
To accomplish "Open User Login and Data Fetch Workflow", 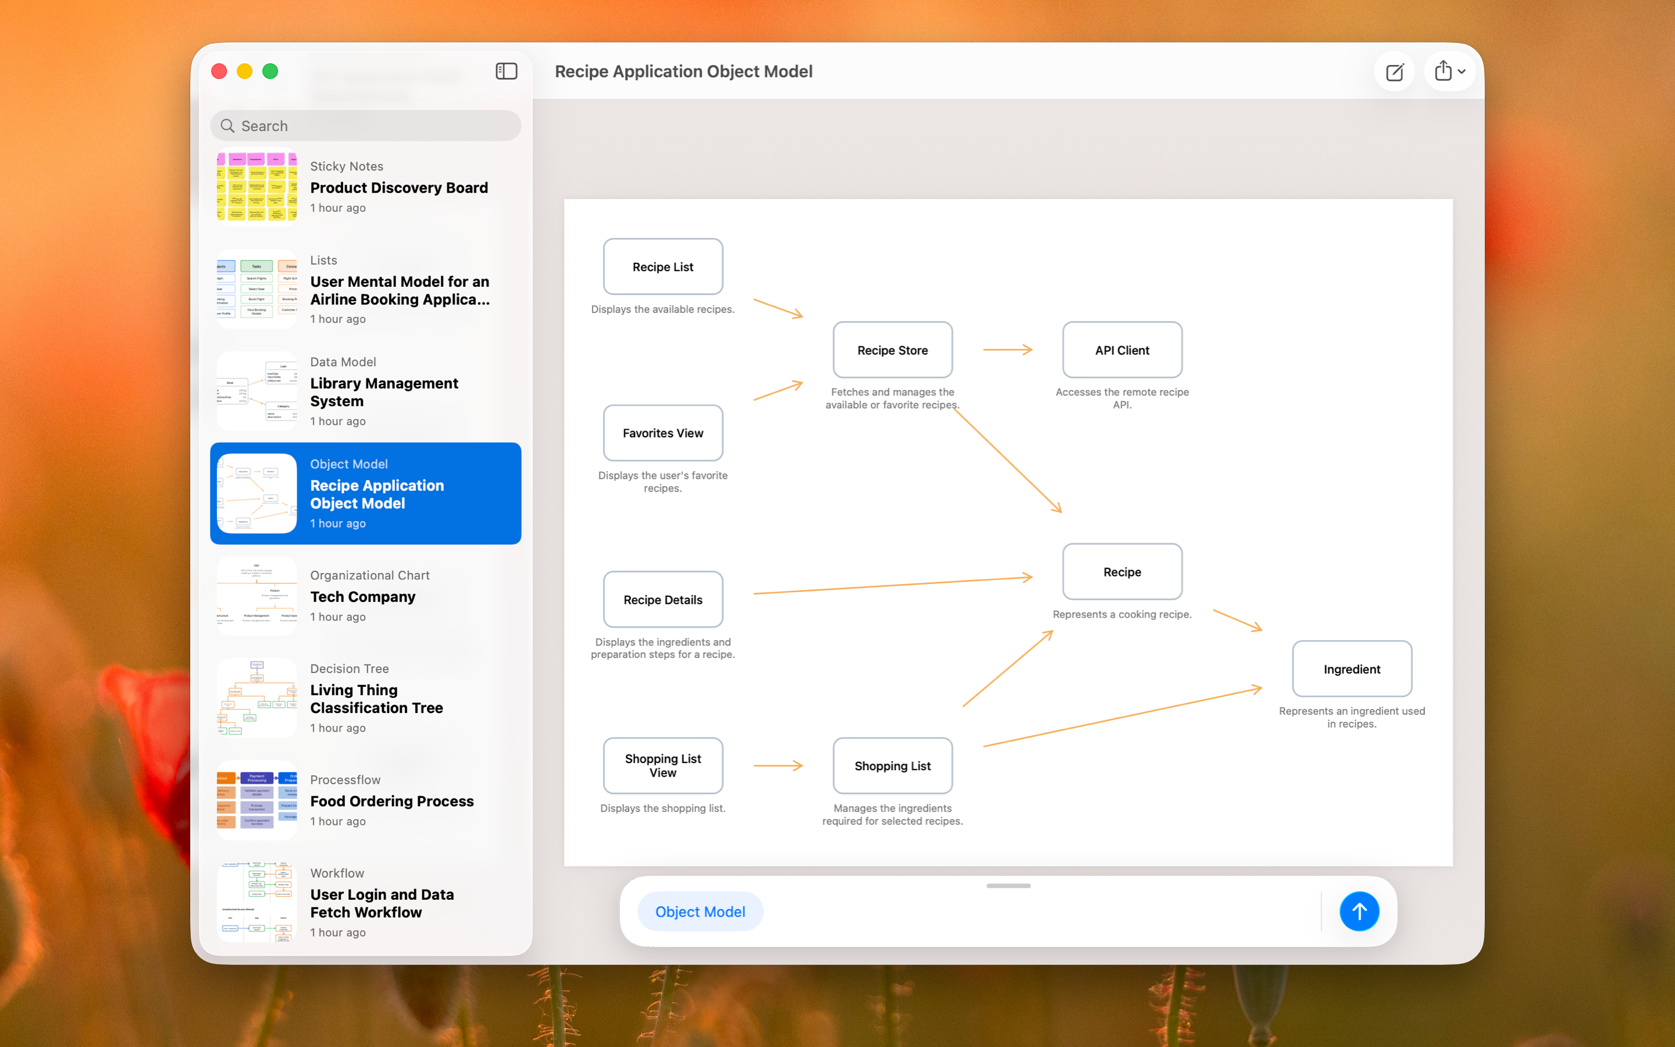I will [x=365, y=902].
